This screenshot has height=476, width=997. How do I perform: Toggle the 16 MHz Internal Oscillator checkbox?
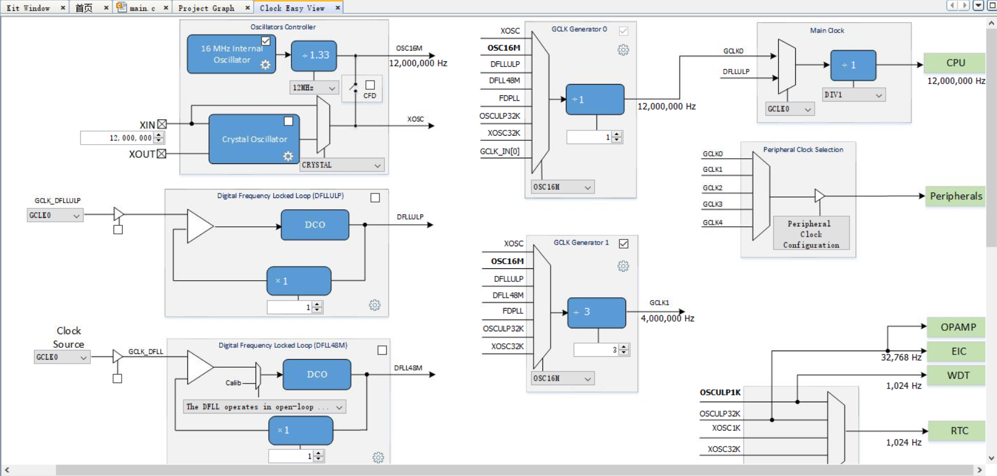tap(266, 41)
